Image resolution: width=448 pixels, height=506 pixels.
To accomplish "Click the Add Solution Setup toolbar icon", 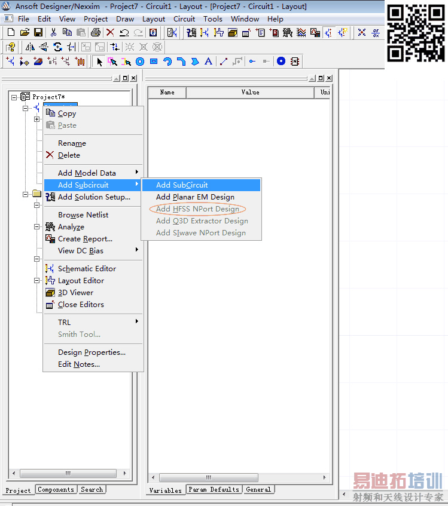I will (191, 32).
